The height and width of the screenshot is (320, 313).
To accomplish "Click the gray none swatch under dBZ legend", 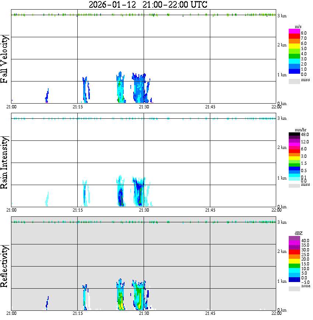I will [294, 289].
